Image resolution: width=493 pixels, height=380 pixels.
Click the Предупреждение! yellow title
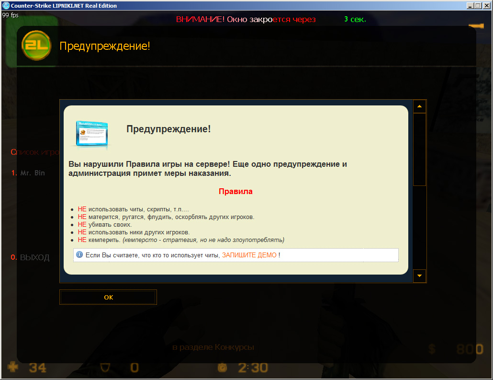pyautogui.click(x=105, y=46)
